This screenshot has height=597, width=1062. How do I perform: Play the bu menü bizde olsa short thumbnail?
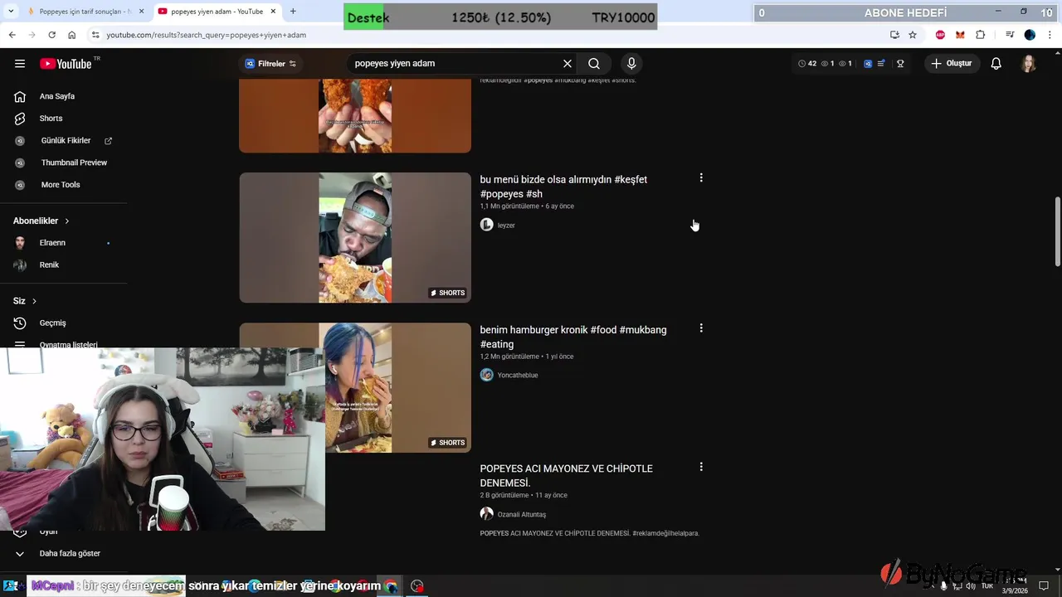tap(355, 238)
